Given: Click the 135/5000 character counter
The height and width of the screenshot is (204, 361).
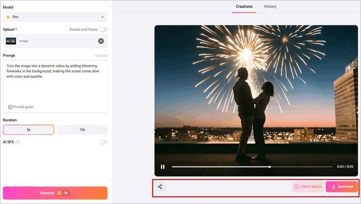Looking at the screenshot, I should click(101, 56).
